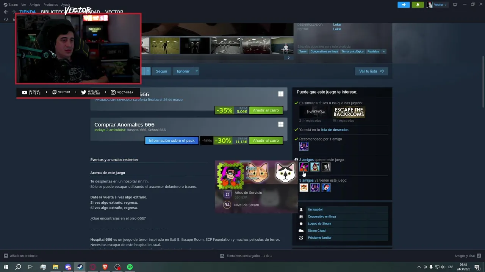485x272 pixels.
Task: Open Spotify from the taskbar
Action: coord(130,267)
